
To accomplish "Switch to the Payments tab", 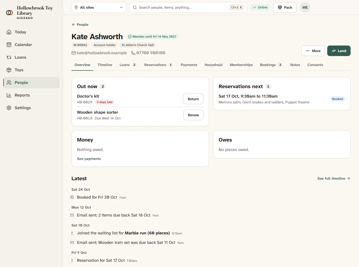I will pyautogui.click(x=189, y=65).
